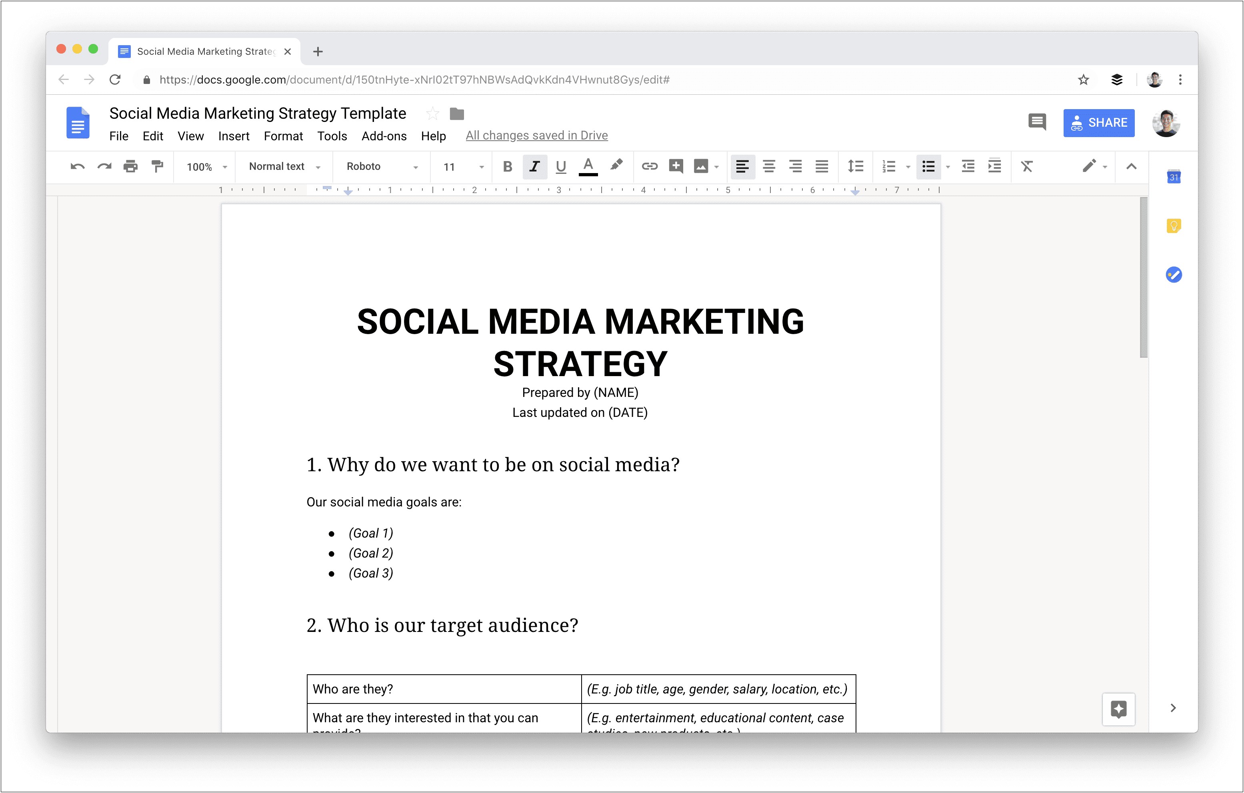Open the Roboto font dropdown
This screenshot has height=793, width=1244.
tap(382, 167)
